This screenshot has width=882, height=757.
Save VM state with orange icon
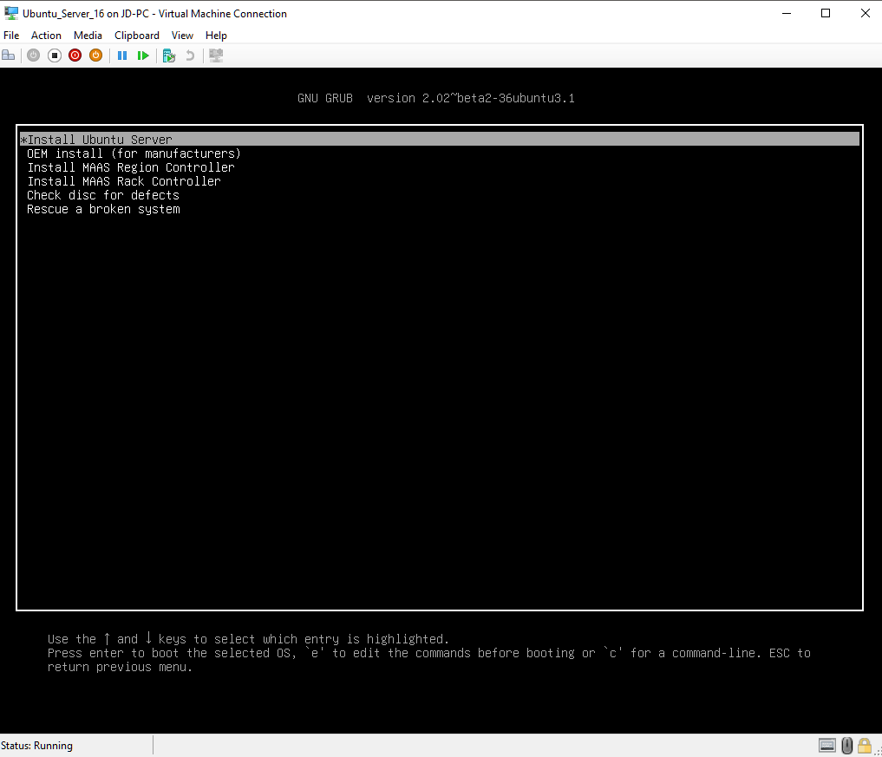pyautogui.click(x=95, y=55)
